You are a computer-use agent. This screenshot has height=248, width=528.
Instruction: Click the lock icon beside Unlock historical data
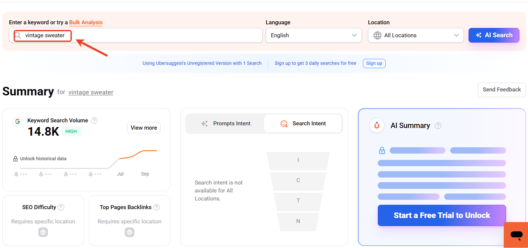[x=15, y=159]
